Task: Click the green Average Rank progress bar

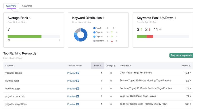Action: click(x=24, y=37)
